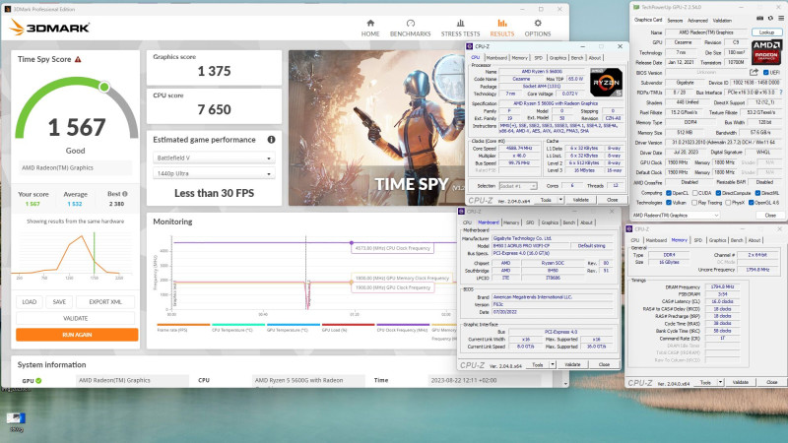Click the Bus Interface question mark in GPU-Z

(780, 93)
